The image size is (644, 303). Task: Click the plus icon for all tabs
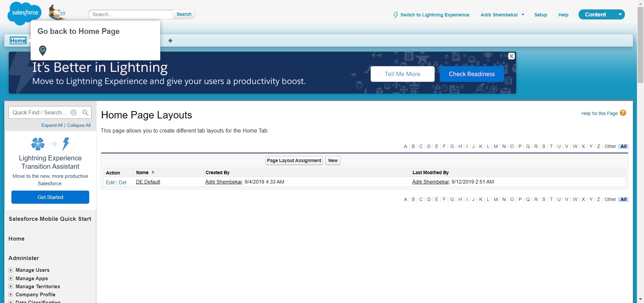coord(170,41)
